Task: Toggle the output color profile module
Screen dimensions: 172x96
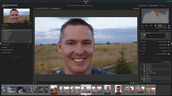Action: pyautogui.click(x=169, y=28)
